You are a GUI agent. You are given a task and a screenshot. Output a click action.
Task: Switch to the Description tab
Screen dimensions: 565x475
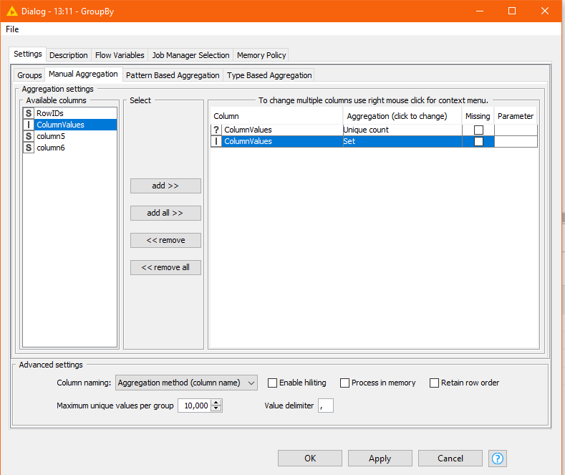click(69, 55)
